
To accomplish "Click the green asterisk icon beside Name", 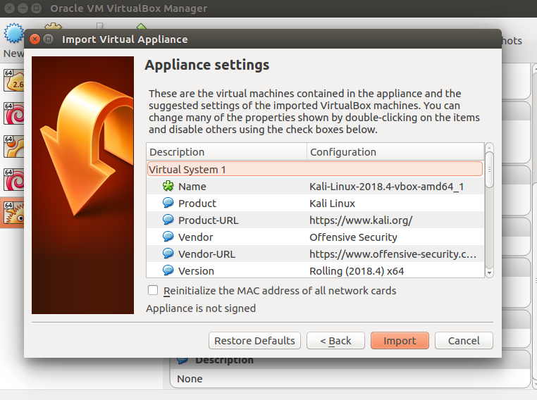I will point(168,186).
